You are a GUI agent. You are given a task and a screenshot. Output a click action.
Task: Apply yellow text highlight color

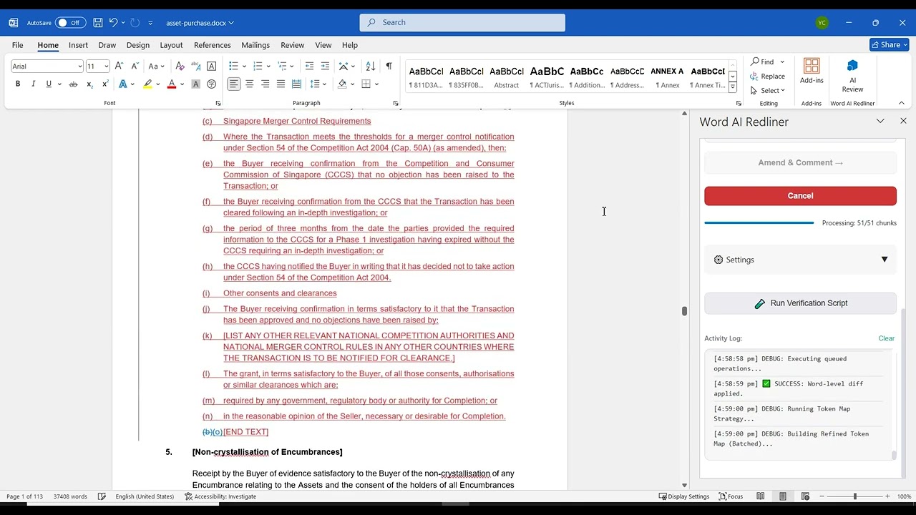point(147,84)
